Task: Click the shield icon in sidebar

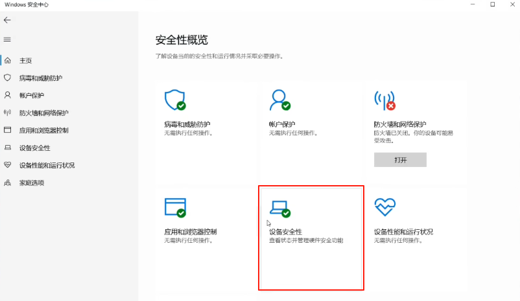Action: pyautogui.click(x=7, y=78)
